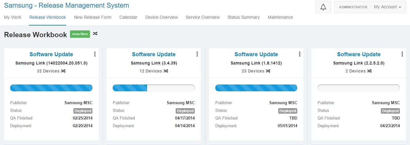Switch to the Calendar tab
Viewport: 410px width, 145px height.
(128, 17)
